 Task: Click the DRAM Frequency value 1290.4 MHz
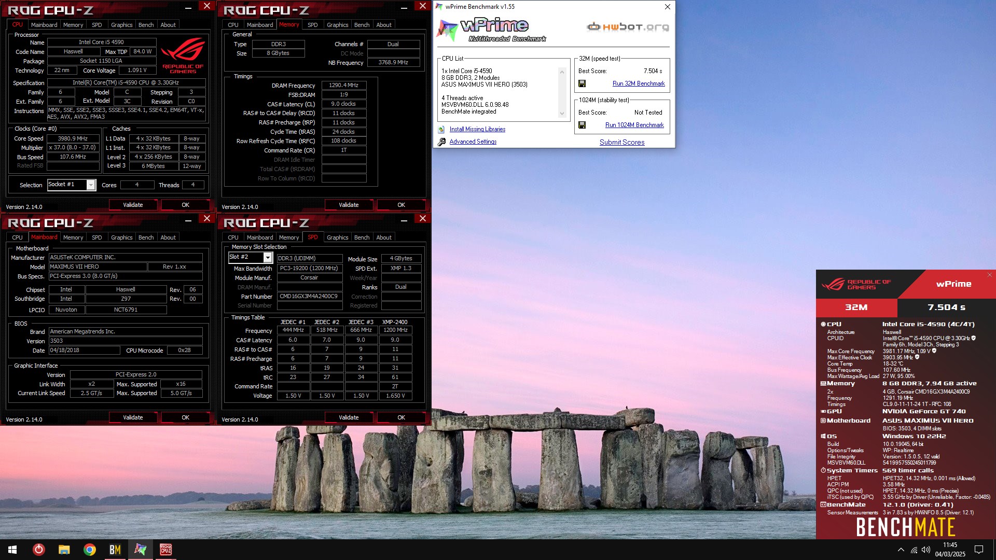pyautogui.click(x=344, y=85)
